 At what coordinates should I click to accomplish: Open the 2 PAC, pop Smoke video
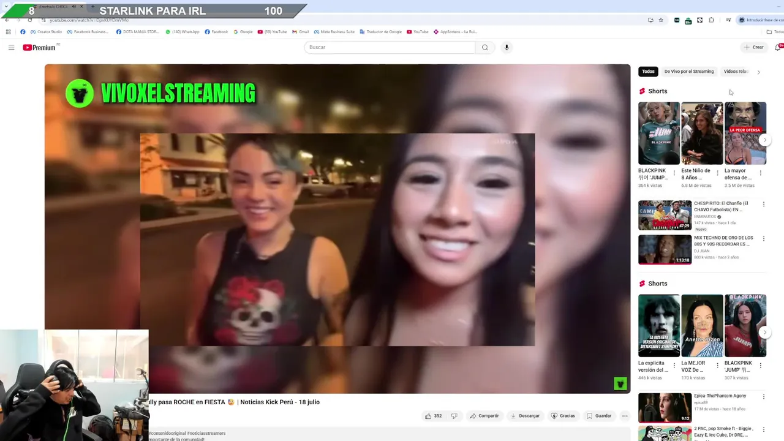point(665,434)
